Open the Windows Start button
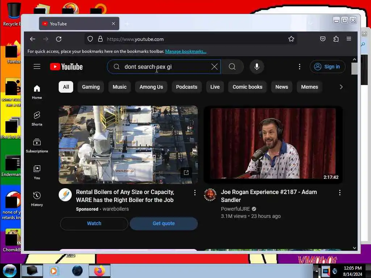 tap(9, 271)
